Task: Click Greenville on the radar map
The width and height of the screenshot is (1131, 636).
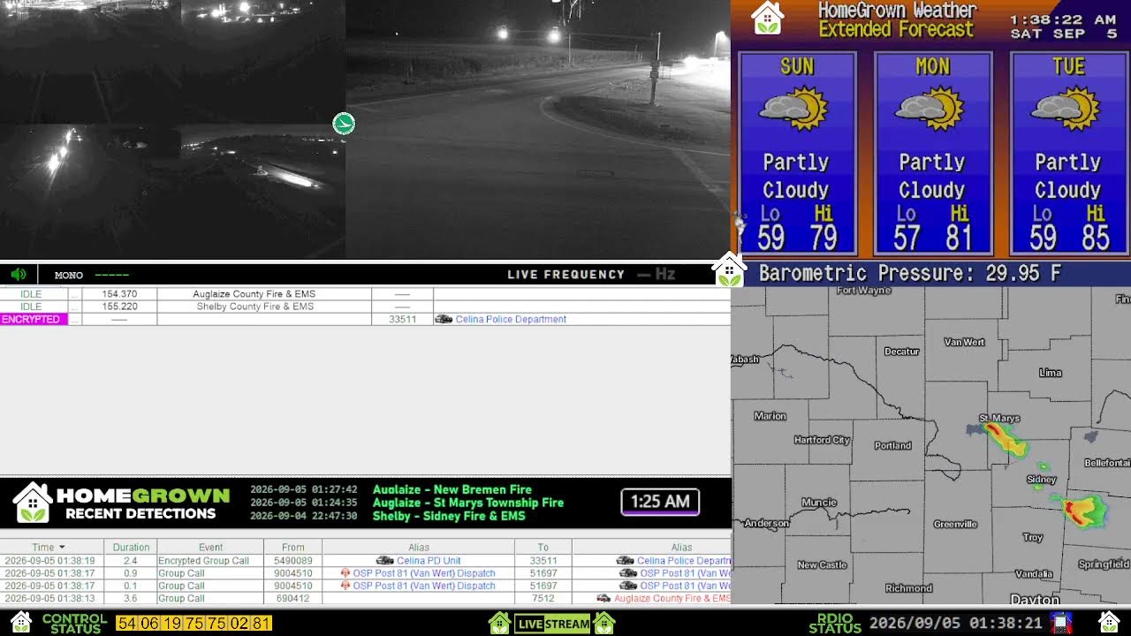Action: [955, 524]
